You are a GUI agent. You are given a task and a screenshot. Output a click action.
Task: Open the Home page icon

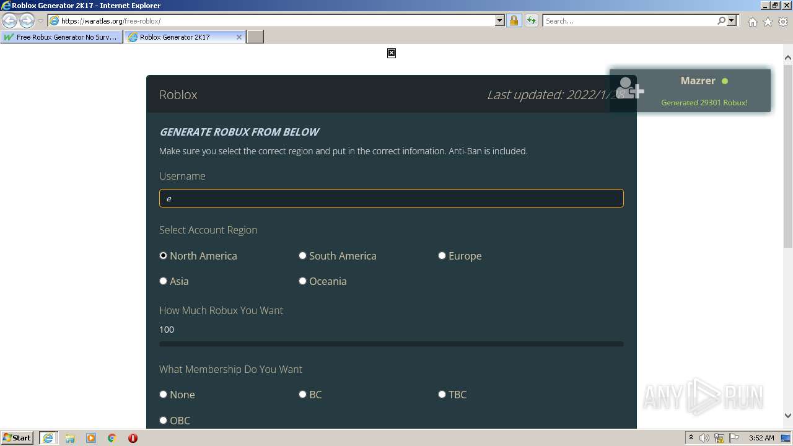tap(752, 22)
